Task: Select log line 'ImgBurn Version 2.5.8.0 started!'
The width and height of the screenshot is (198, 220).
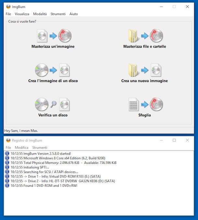Action: (x=41, y=153)
